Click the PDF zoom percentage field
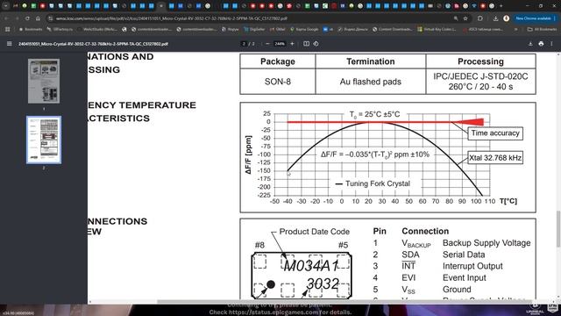This screenshot has height=316, width=561. [x=280, y=44]
